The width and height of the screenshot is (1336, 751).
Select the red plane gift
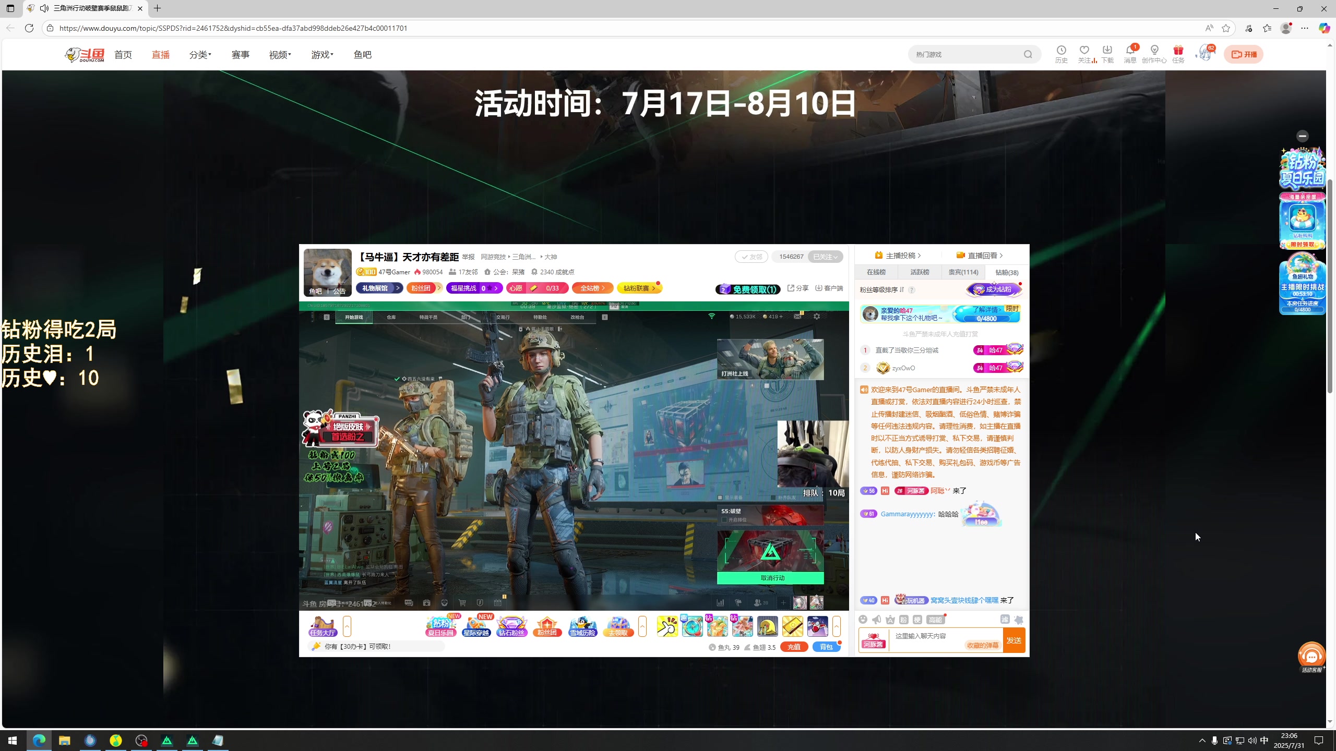point(817,626)
